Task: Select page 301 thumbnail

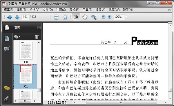Action: [26, 75]
